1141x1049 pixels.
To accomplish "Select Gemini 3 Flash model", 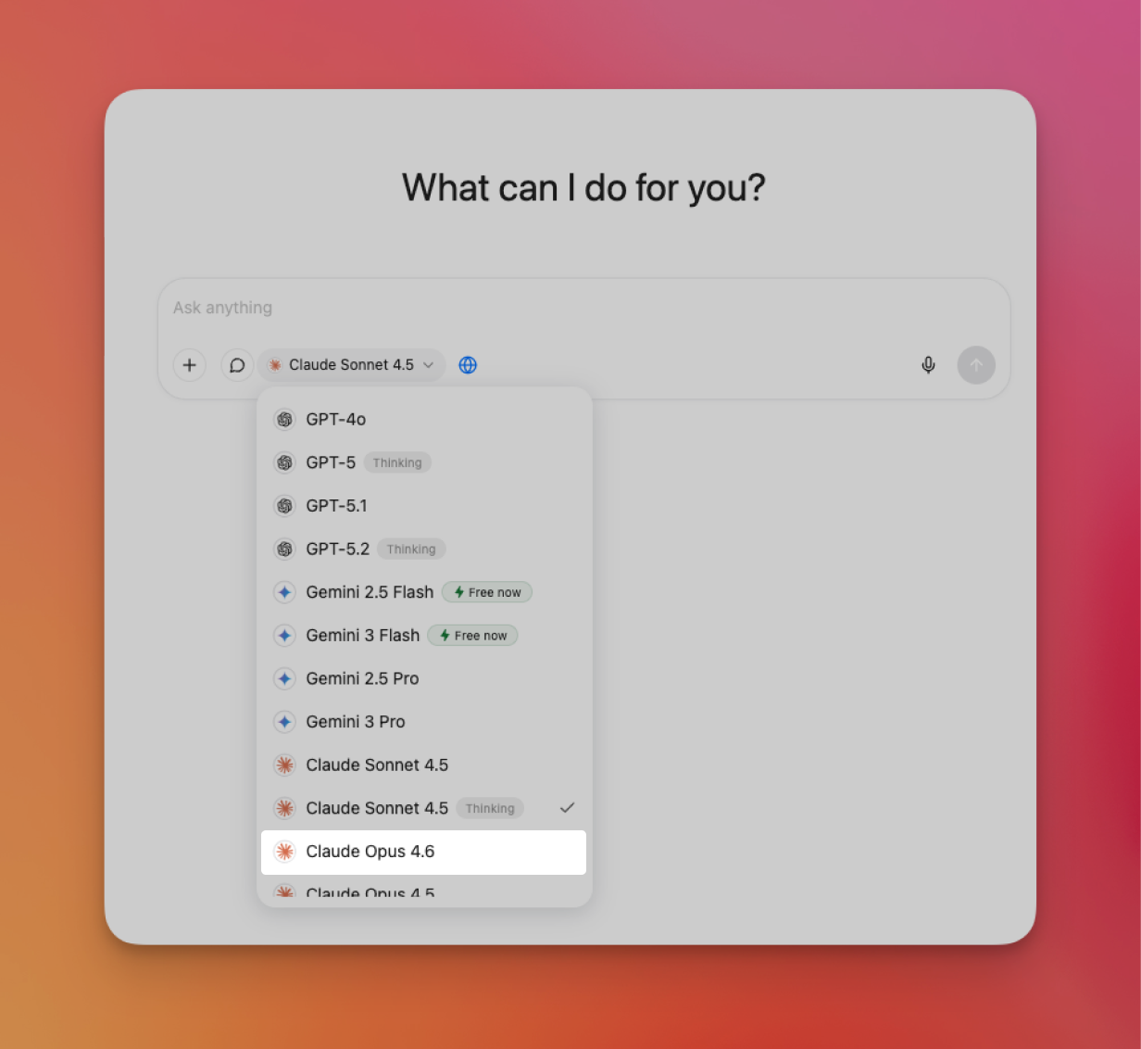I will 424,636.
